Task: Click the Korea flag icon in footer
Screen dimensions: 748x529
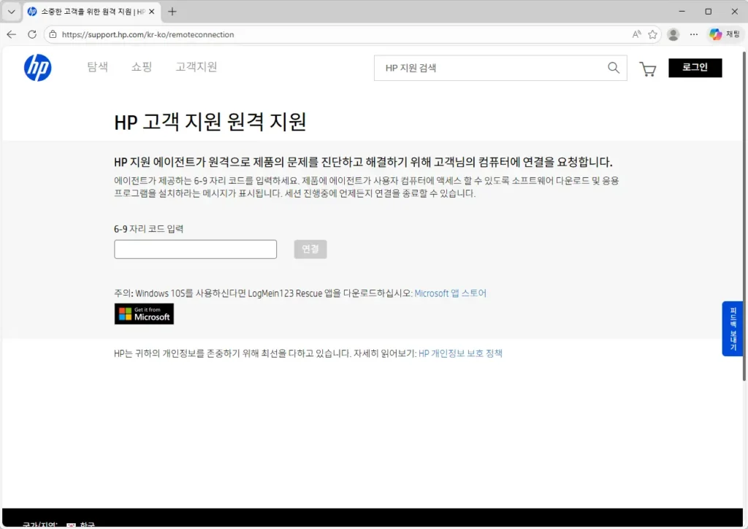Action: tap(70, 525)
